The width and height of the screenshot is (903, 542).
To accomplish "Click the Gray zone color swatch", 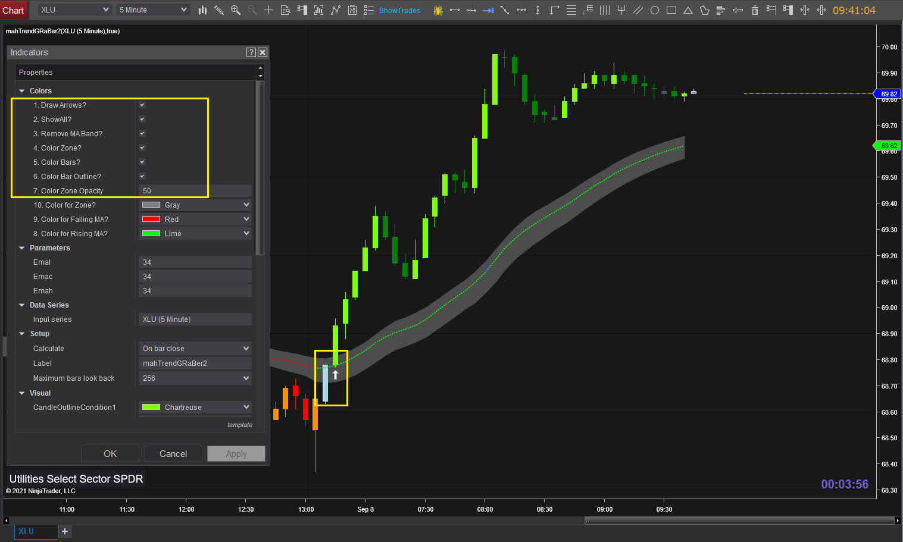I will pyautogui.click(x=151, y=205).
